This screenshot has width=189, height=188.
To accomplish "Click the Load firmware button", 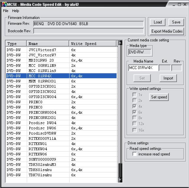I will point(158,22).
